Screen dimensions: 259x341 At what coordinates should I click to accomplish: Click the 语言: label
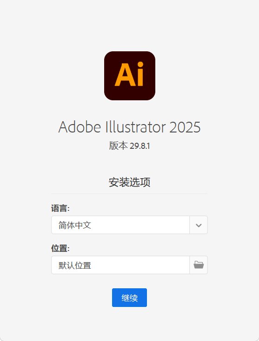[60, 209]
